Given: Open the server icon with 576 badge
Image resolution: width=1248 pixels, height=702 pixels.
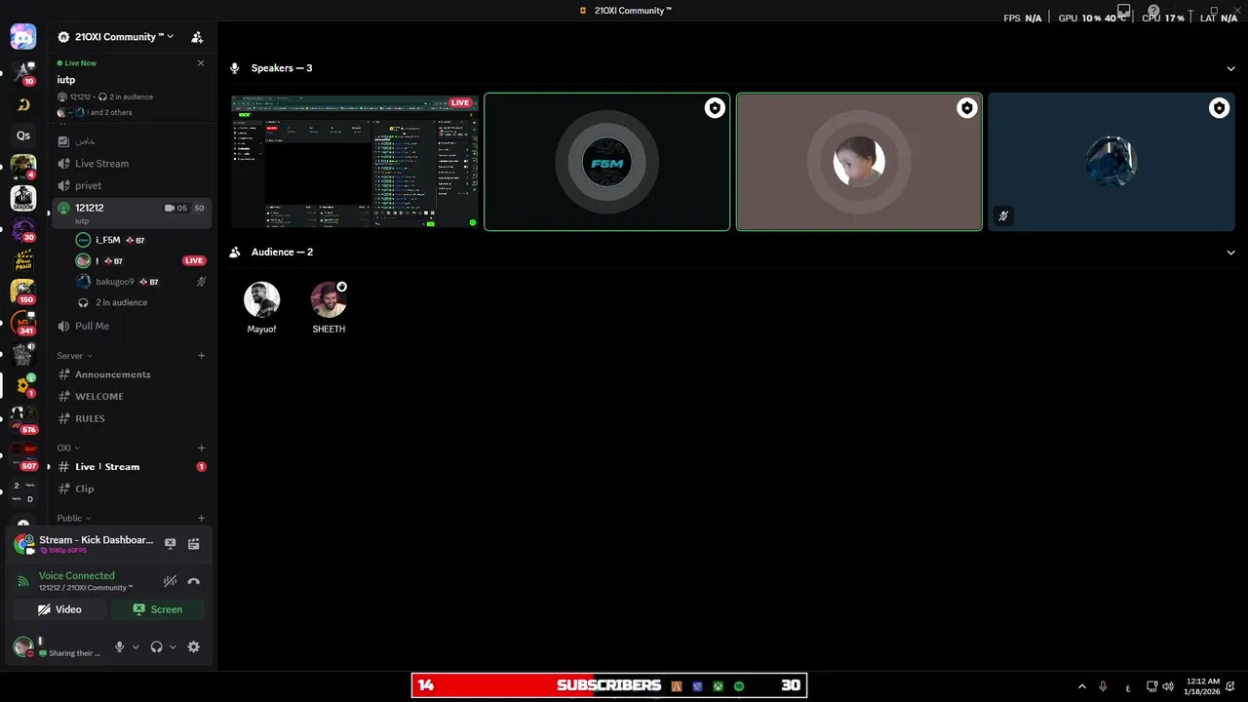Looking at the screenshot, I should 23,419.
